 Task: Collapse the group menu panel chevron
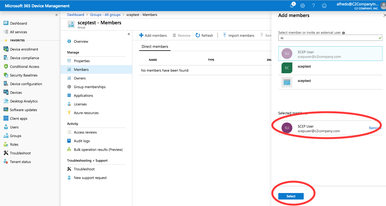tap(129, 34)
